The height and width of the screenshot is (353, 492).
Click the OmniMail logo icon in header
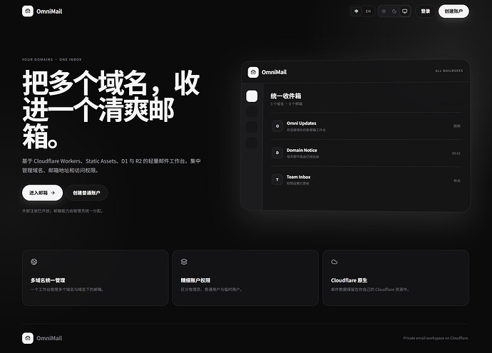click(x=28, y=11)
